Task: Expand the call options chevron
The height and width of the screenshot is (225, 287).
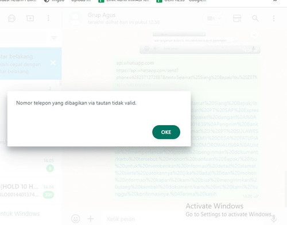Action: 220,18
